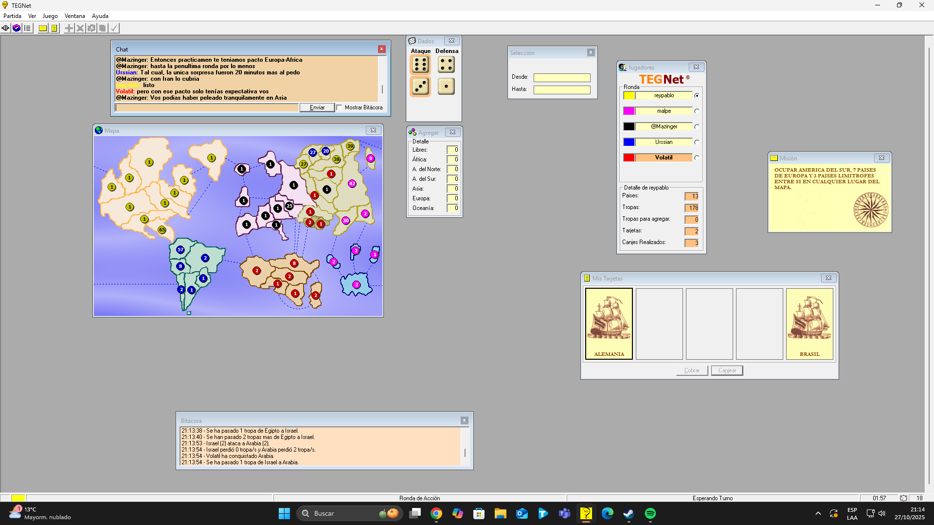Click the Desde selection field
The image size is (934, 525).
561,78
